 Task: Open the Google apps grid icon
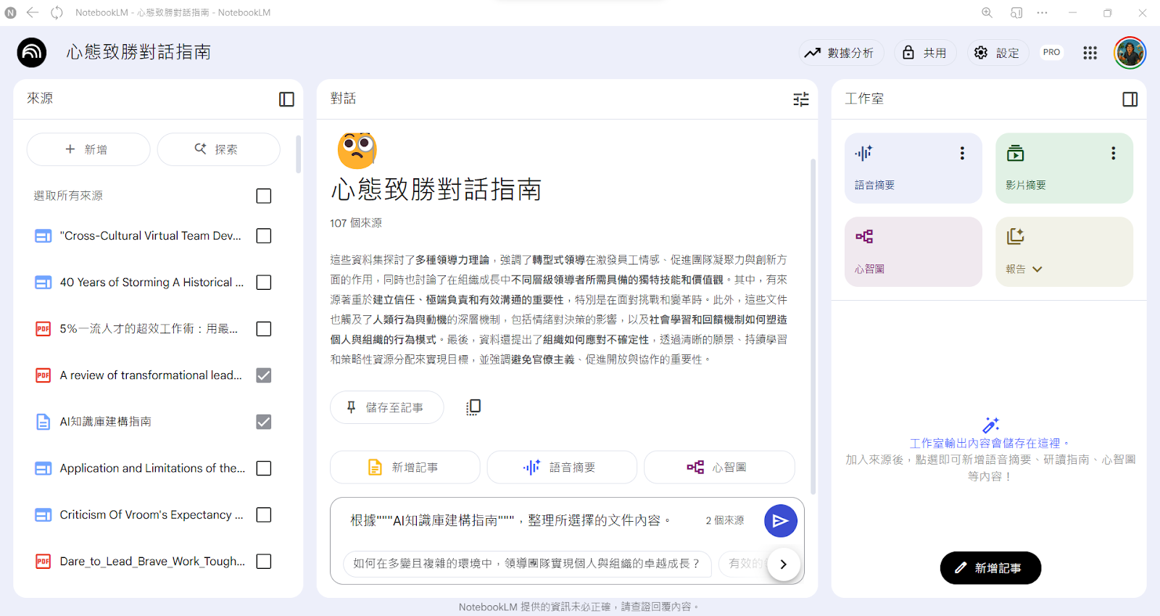[x=1090, y=52]
